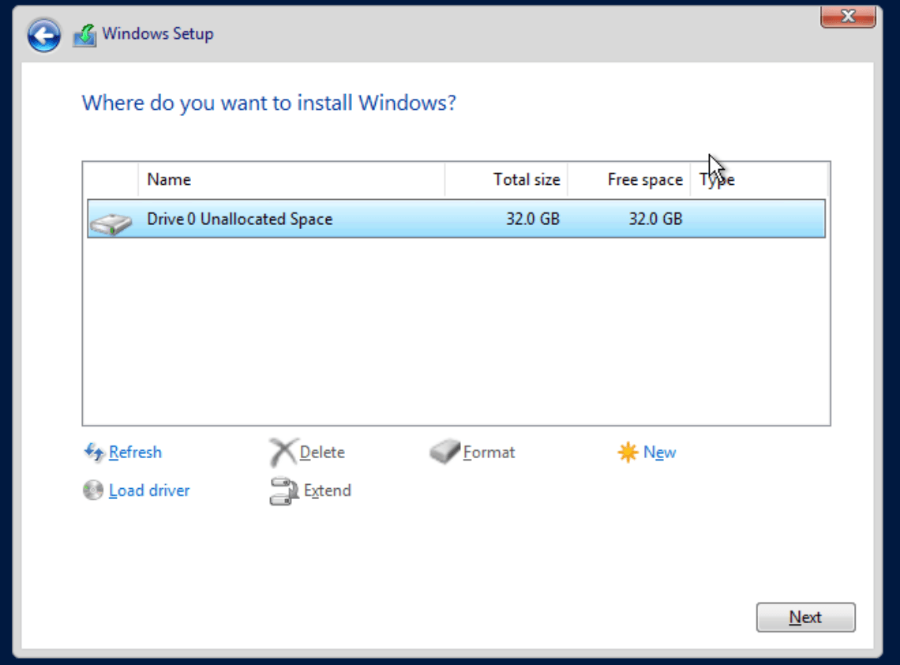The image size is (900, 665).
Task: Open the Load driver option
Action: pyautogui.click(x=150, y=490)
